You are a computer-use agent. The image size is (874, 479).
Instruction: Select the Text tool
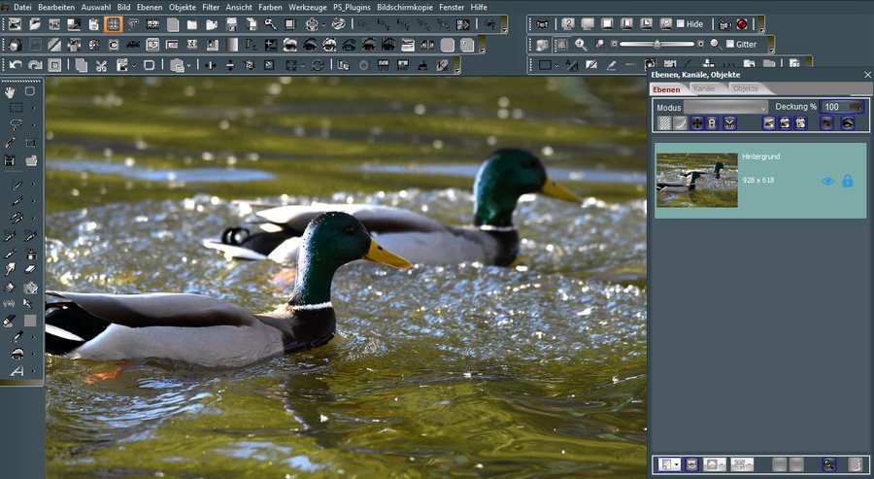tap(16, 371)
